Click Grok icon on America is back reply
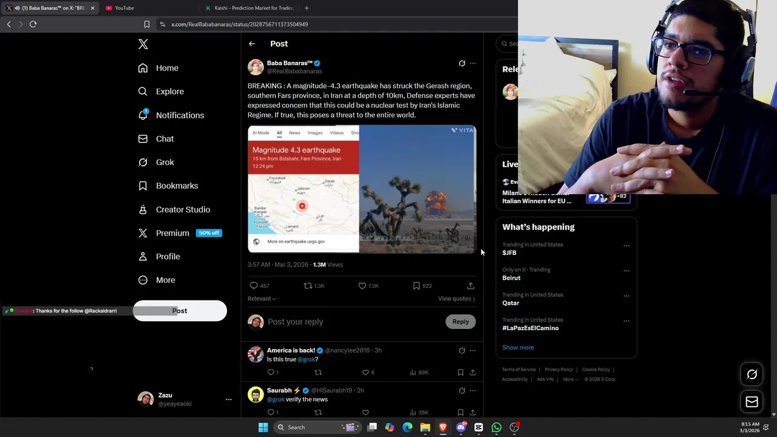The image size is (777, 437). 462,350
